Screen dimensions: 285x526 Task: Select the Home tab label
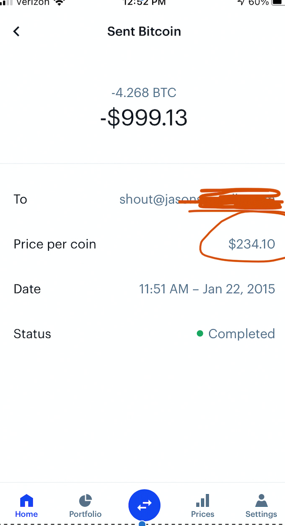[26, 514]
